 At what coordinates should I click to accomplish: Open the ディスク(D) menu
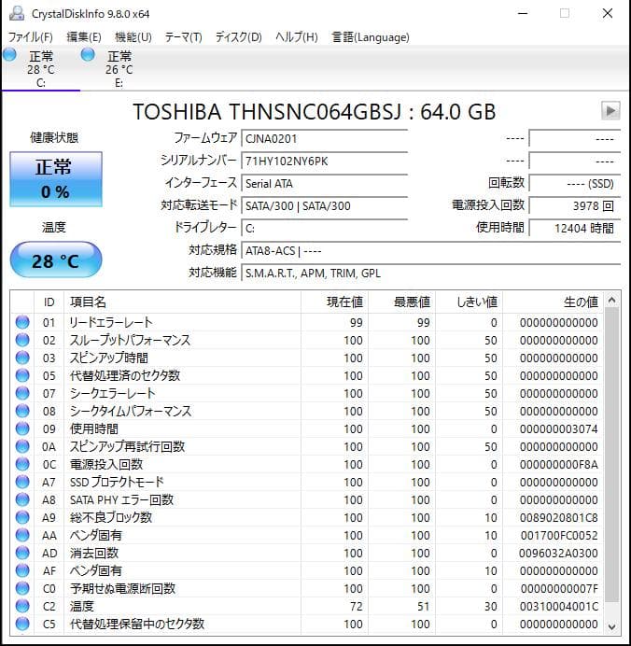point(239,37)
